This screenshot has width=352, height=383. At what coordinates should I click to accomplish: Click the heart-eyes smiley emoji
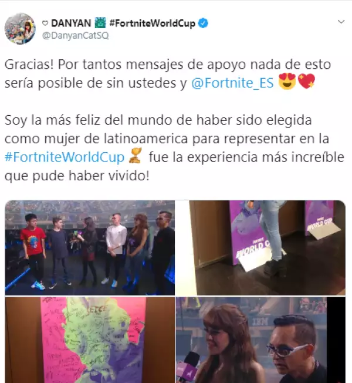287,82
